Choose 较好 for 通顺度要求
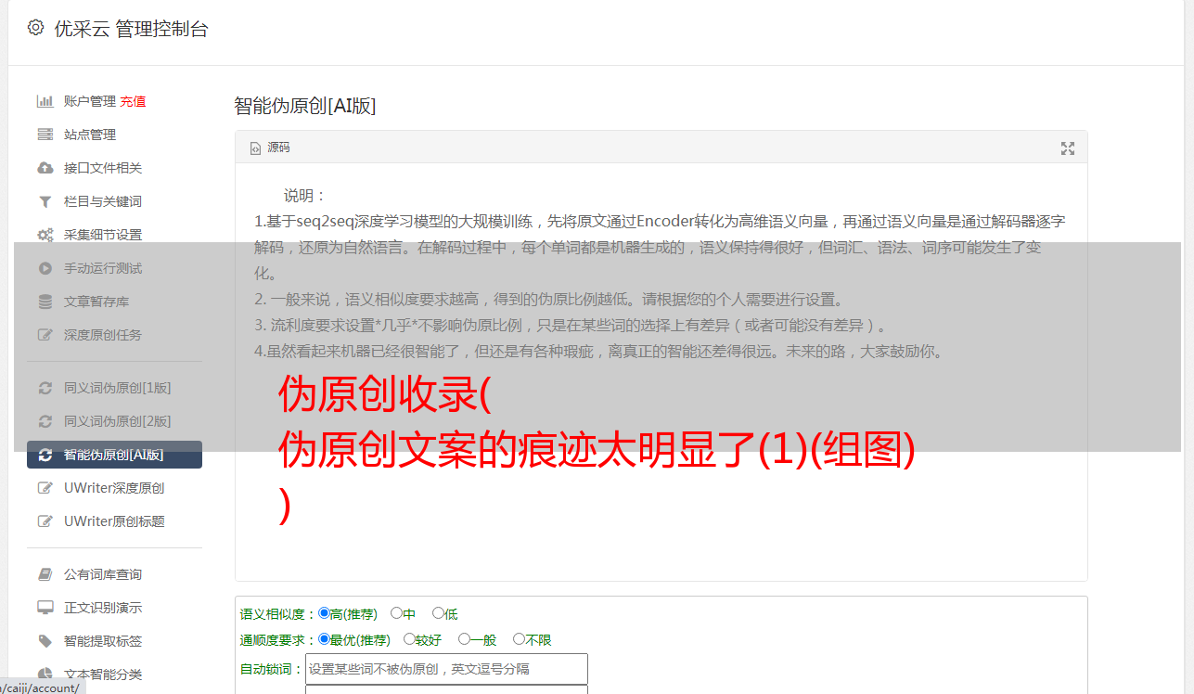This screenshot has width=1194, height=694. pyautogui.click(x=409, y=639)
